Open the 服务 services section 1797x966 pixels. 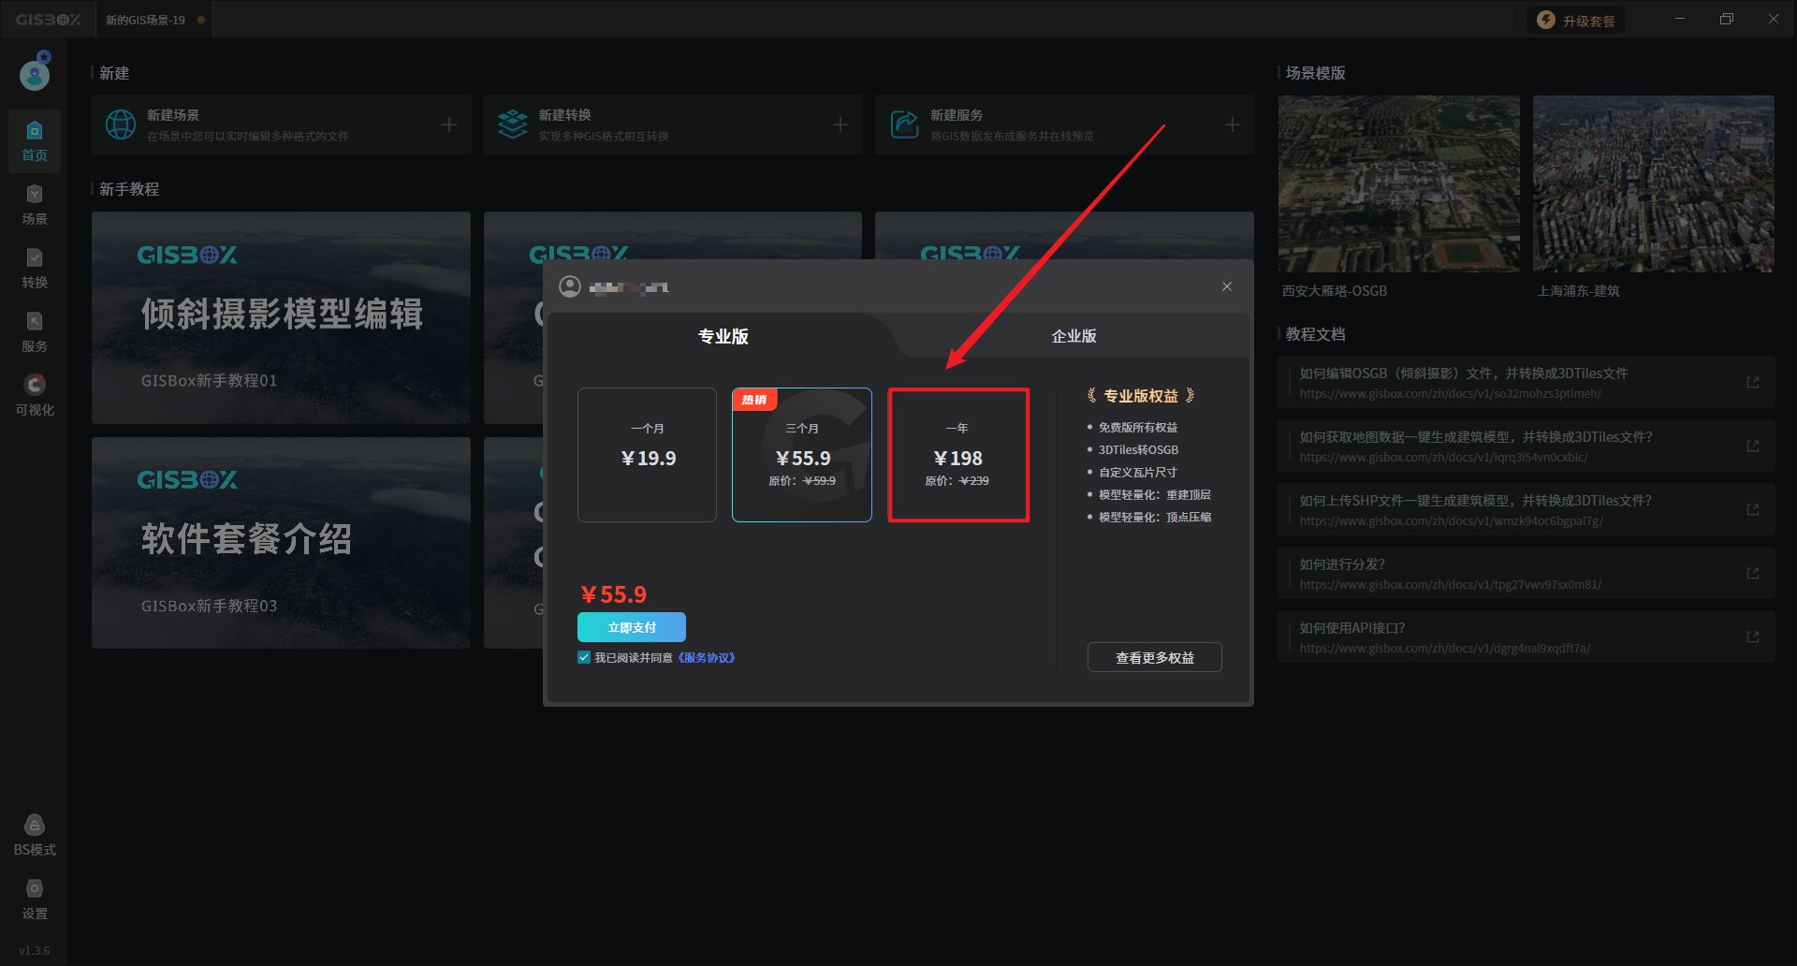point(35,332)
